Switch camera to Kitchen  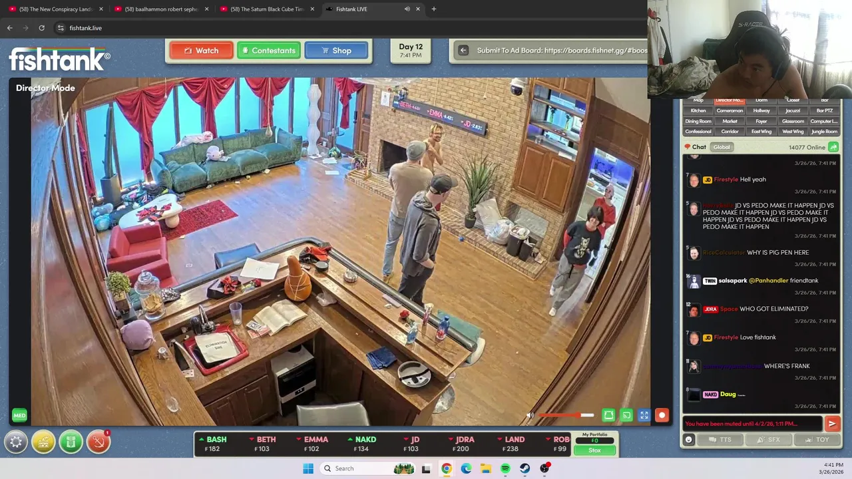point(698,110)
